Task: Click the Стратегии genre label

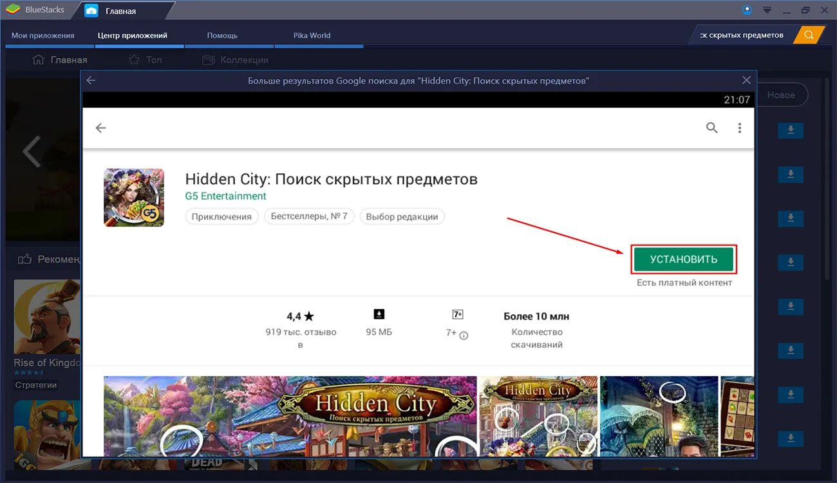Action: click(36, 385)
